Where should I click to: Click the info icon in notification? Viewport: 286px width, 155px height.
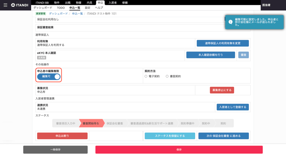click(231, 22)
